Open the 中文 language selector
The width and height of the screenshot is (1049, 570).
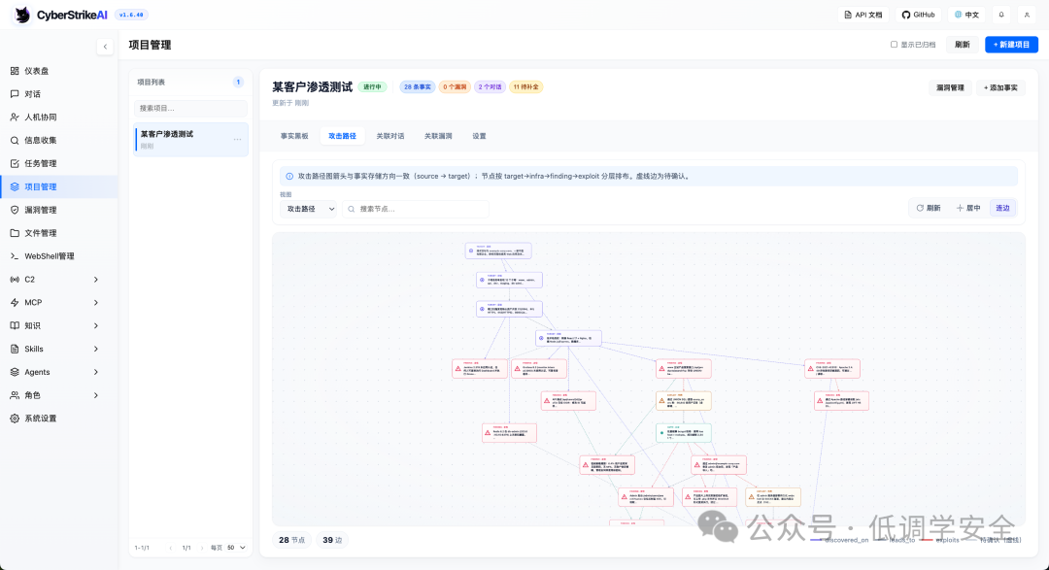point(966,15)
